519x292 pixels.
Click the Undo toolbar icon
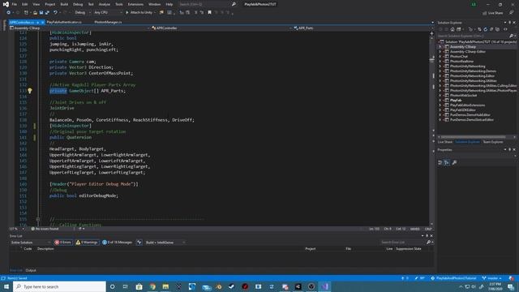55,13
